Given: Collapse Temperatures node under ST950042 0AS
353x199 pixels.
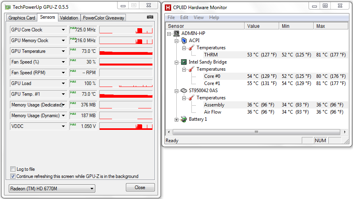Looking at the screenshot, I should [184, 98].
